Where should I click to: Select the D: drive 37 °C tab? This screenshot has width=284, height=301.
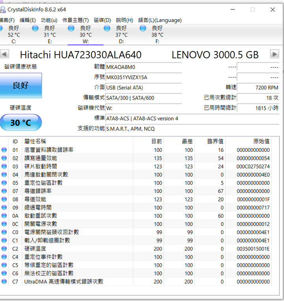[x=121, y=34]
